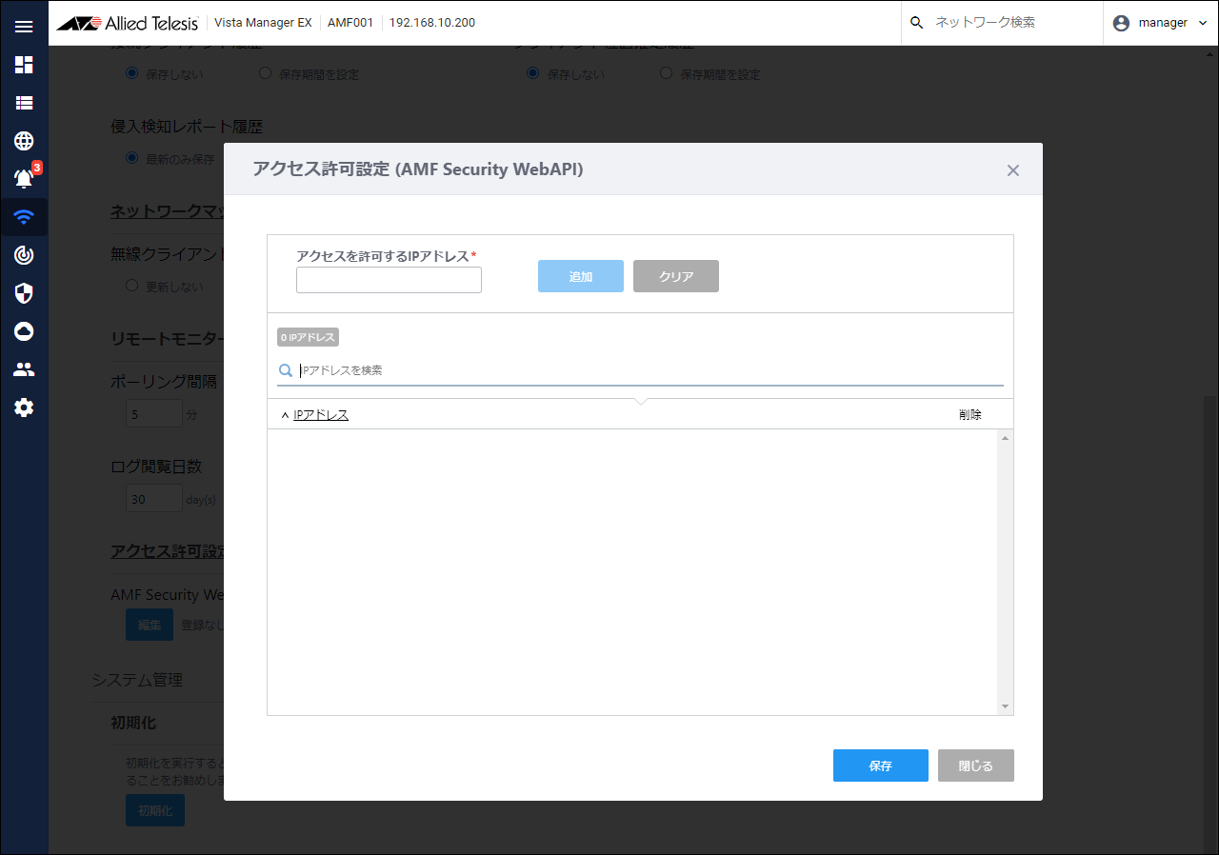This screenshot has height=855, width=1219.
Task: Sort by the IPアドレス column header
Action: pyautogui.click(x=321, y=414)
